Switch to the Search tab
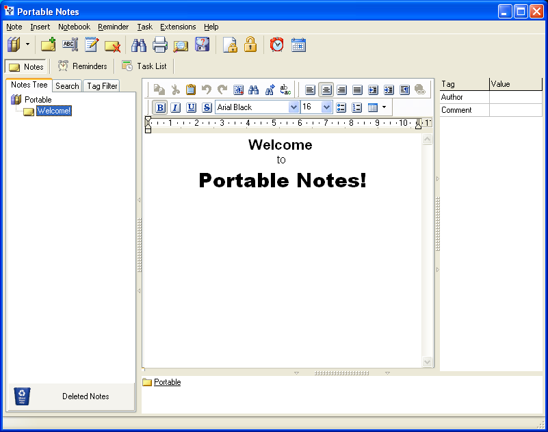 [67, 86]
